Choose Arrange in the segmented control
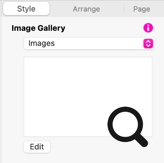The height and width of the screenshot is (163, 164). (86, 9)
